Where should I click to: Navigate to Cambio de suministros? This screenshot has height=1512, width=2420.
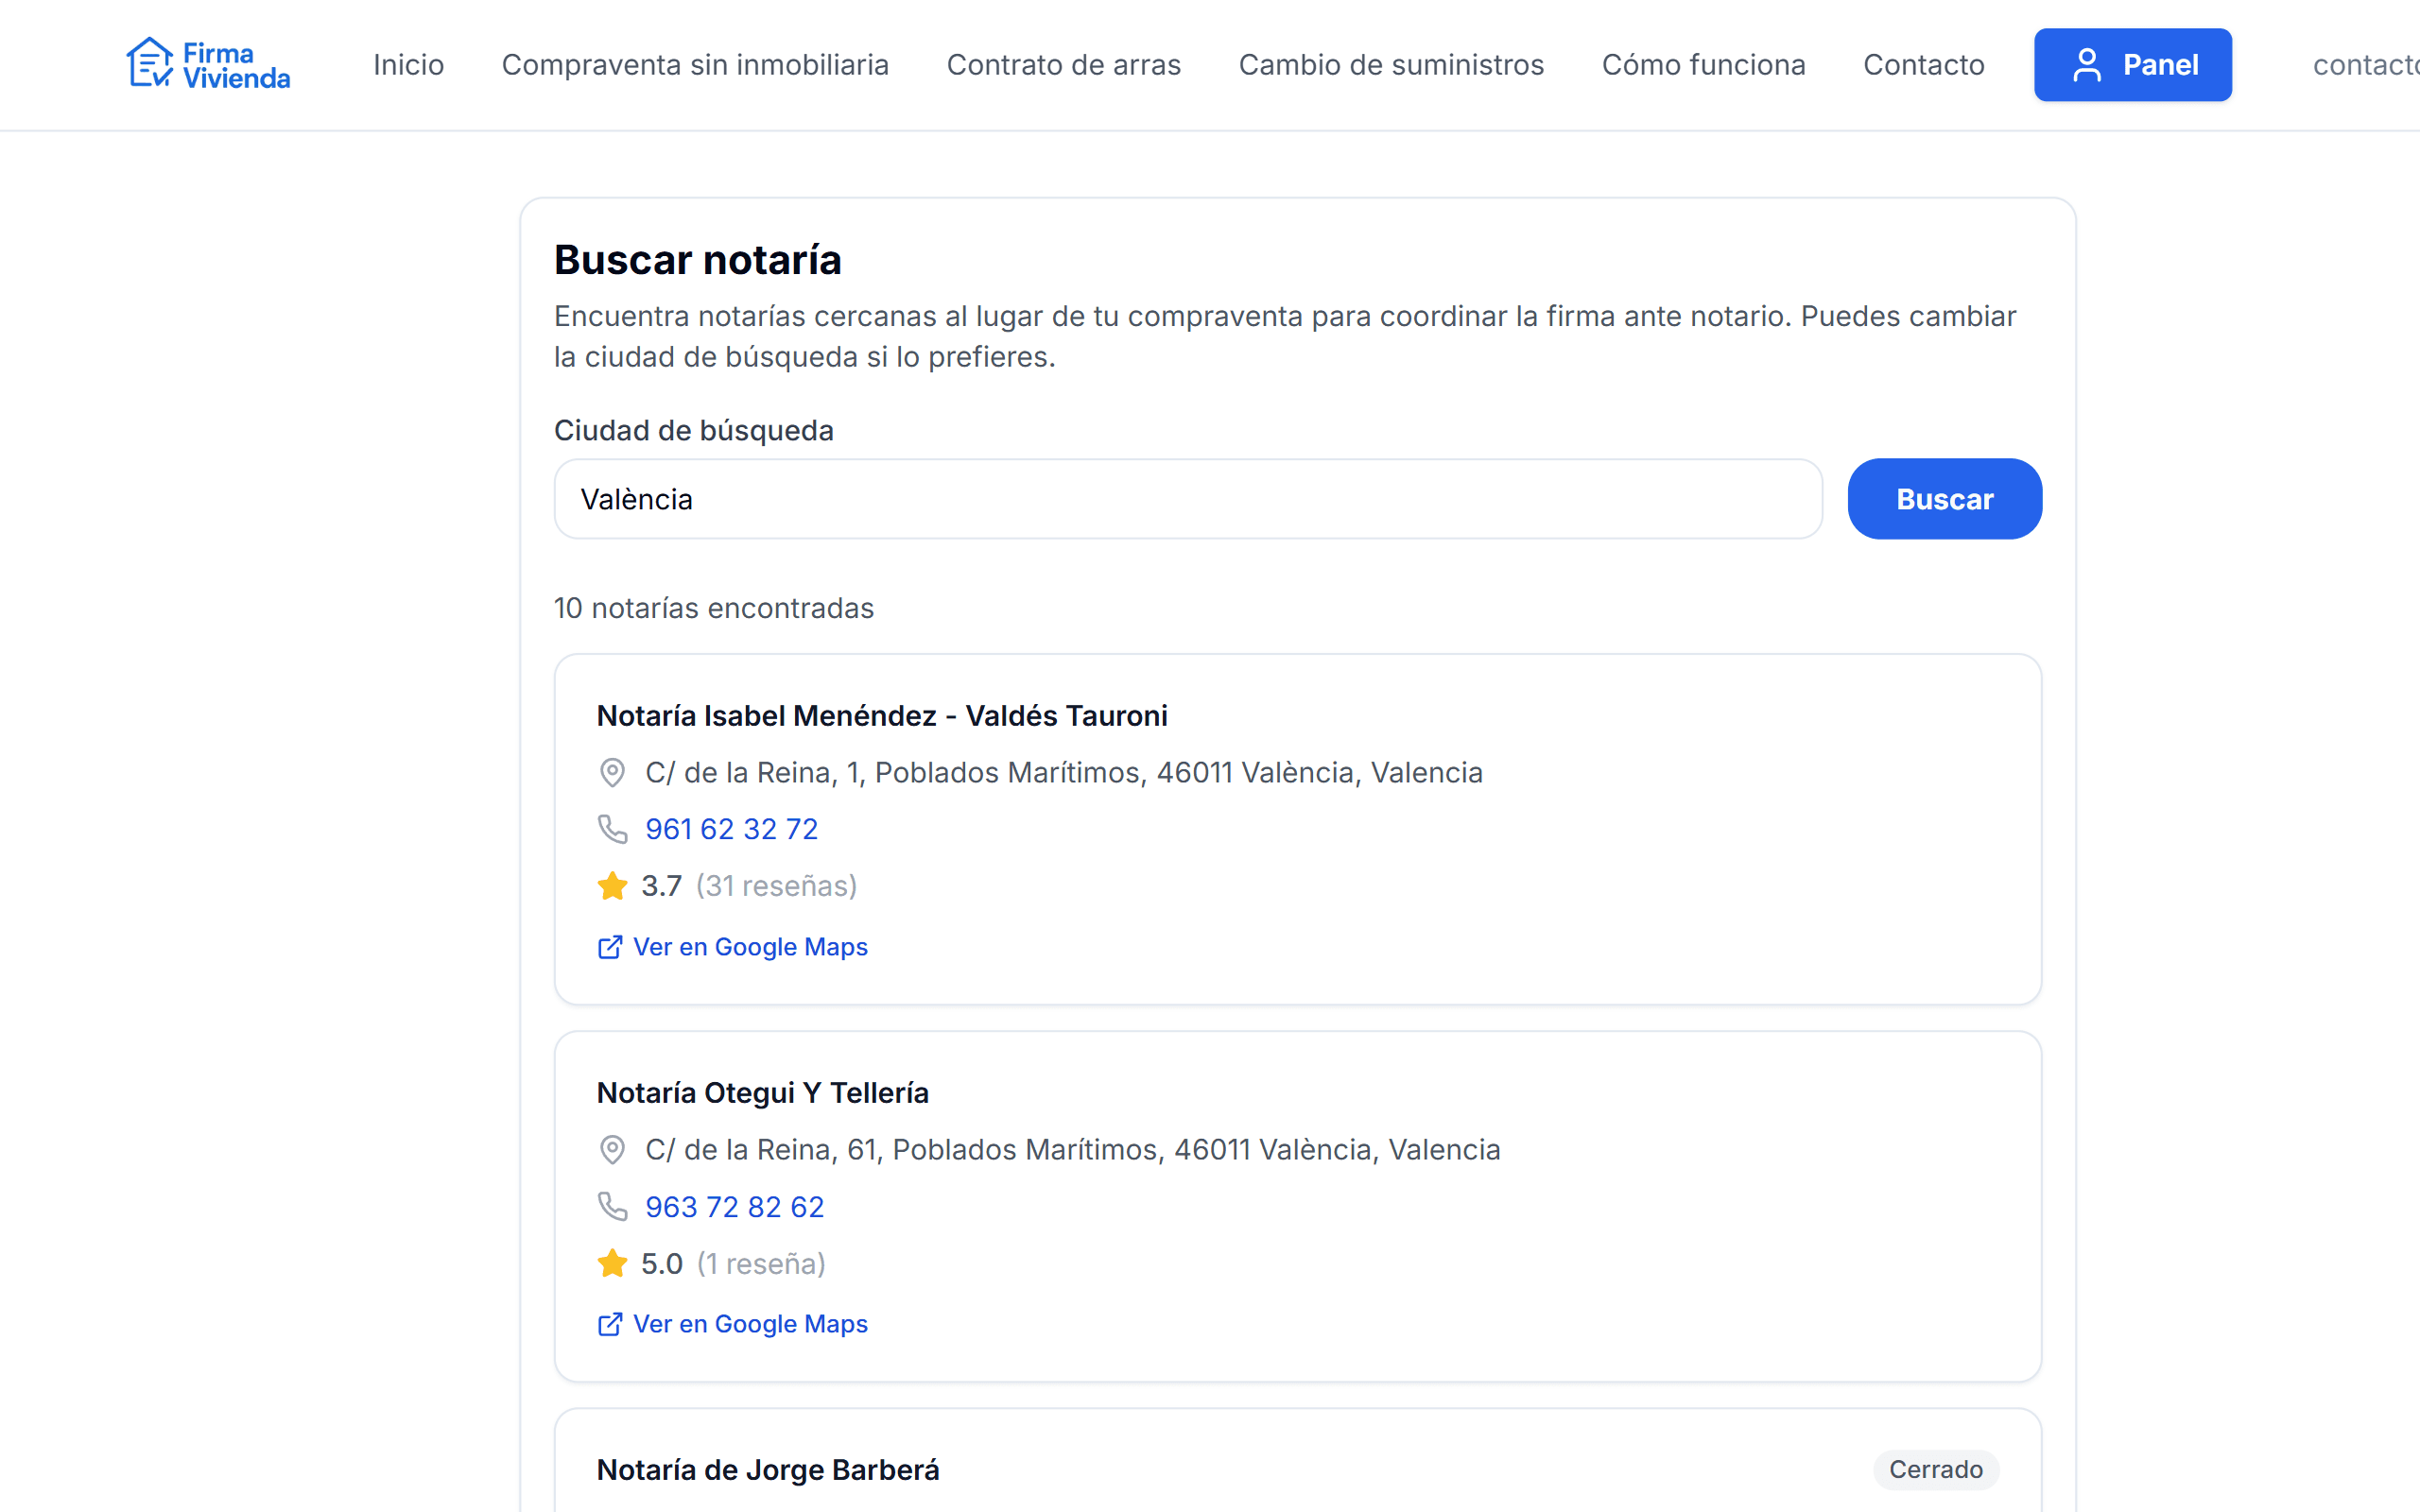pyautogui.click(x=1391, y=64)
